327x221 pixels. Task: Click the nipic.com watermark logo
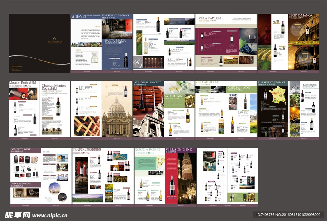tap(34, 215)
